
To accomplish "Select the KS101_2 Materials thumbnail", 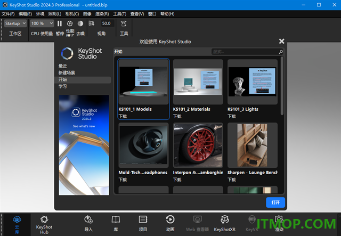I will coord(198,82).
